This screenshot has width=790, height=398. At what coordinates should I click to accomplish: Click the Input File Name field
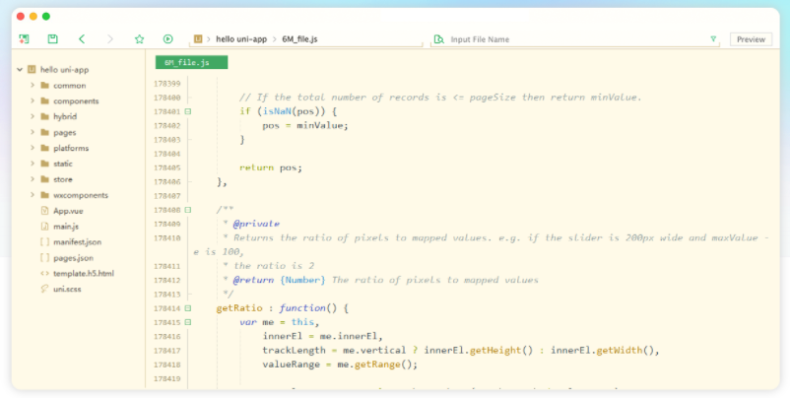click(x=571, y=39)
